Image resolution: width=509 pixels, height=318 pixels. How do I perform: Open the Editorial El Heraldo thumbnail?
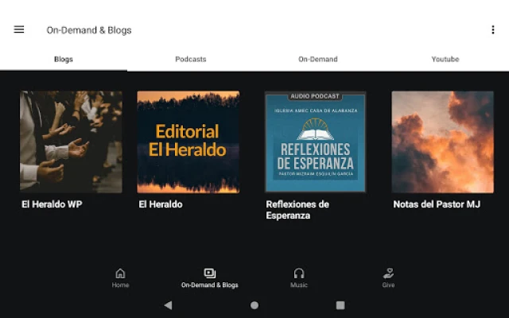coord(188,142)
